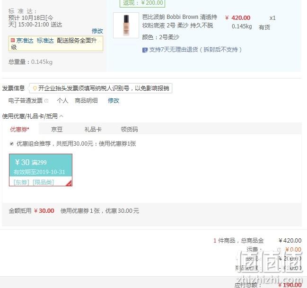
Task: Click the 返现：¥200.00 cashback tag
Action: click(142, 3)
